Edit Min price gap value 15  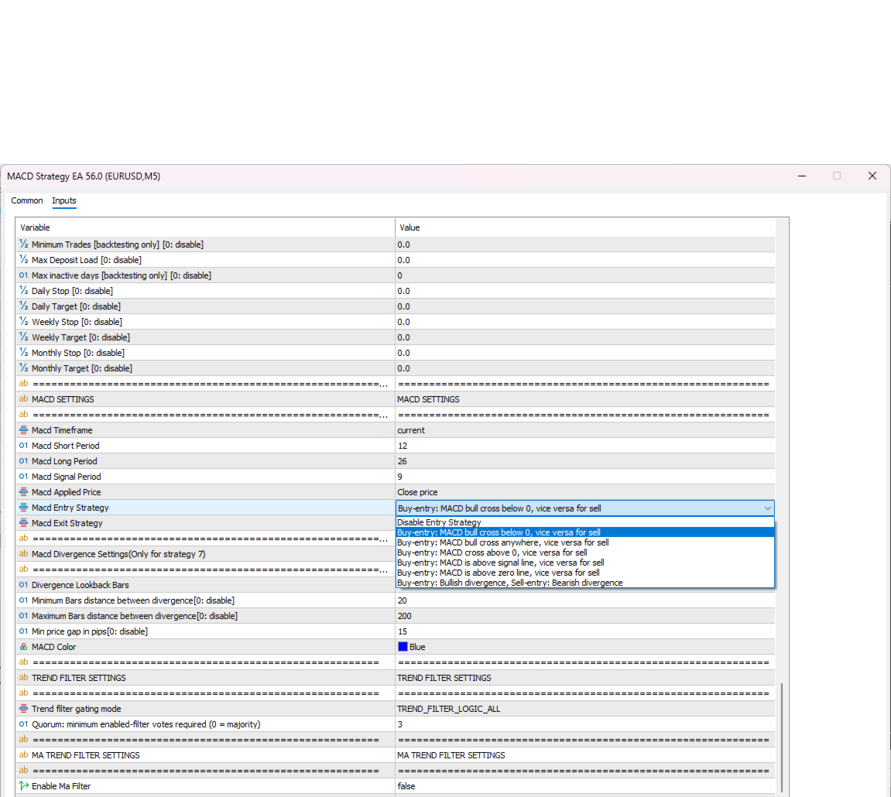(584, 631)
